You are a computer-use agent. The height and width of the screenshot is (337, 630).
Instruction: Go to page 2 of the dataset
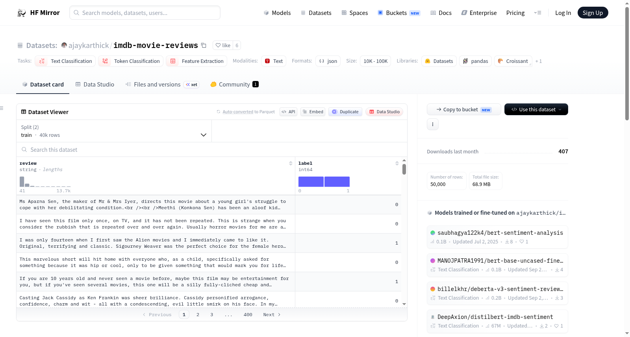(198, 315)
